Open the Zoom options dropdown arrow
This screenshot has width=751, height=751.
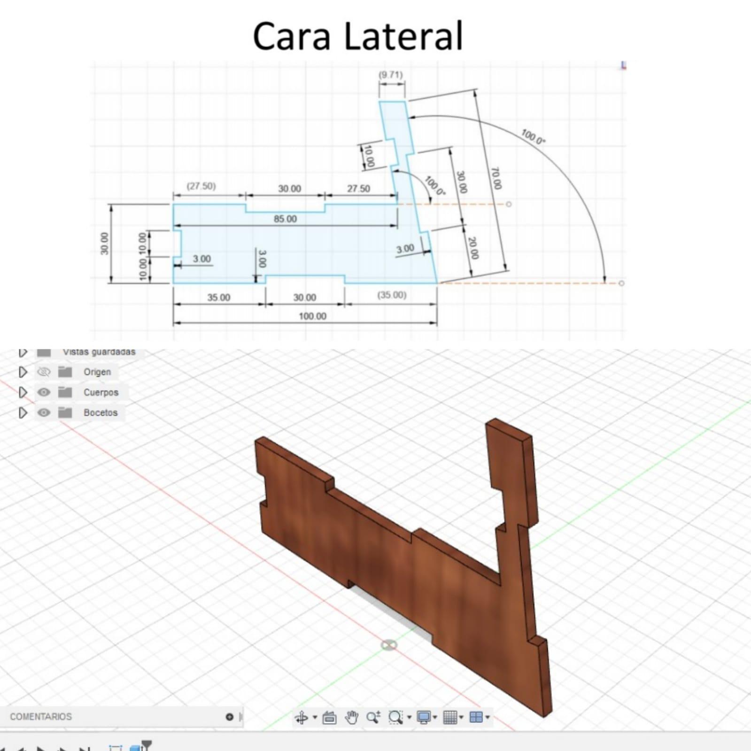point(409,717)
